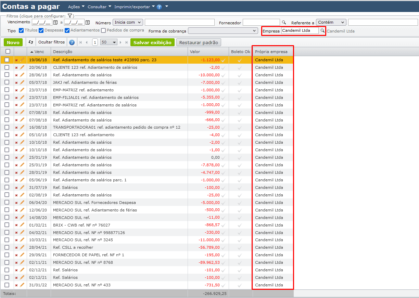Open the Número 'Inicia com' dropdown
Screen dimensions: 419x298
point(128,22)
